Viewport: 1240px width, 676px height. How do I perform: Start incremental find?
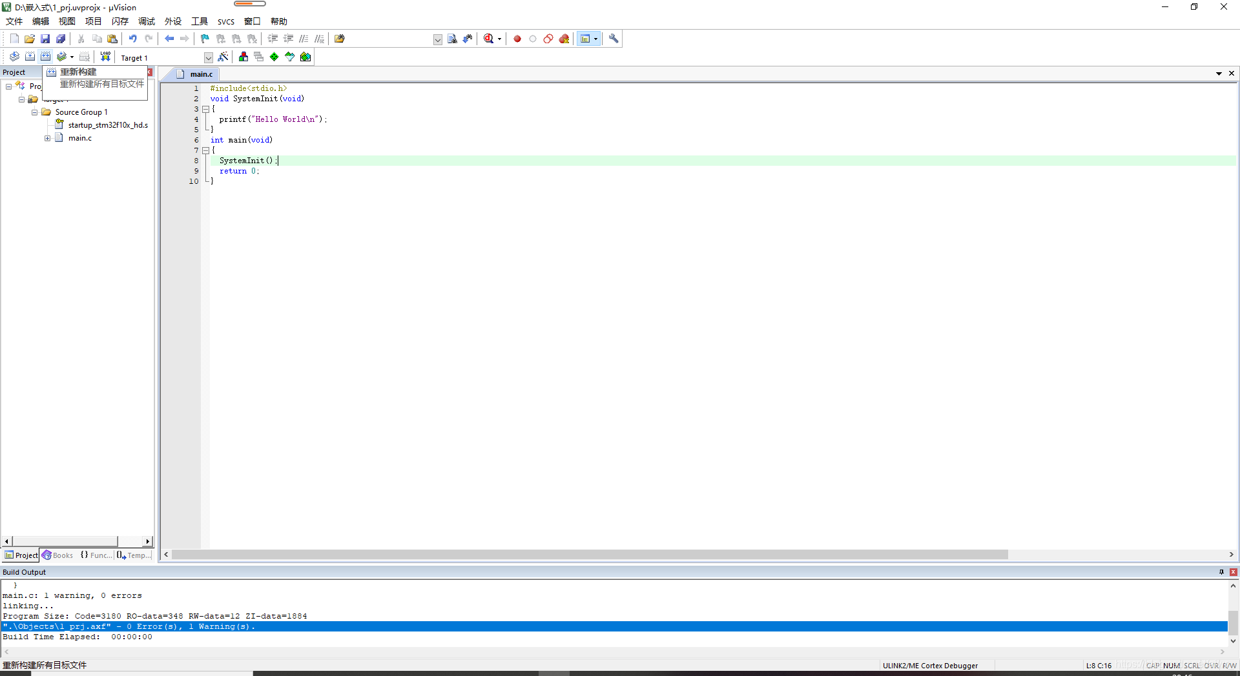pyautogui.click(x=468, y=39)
